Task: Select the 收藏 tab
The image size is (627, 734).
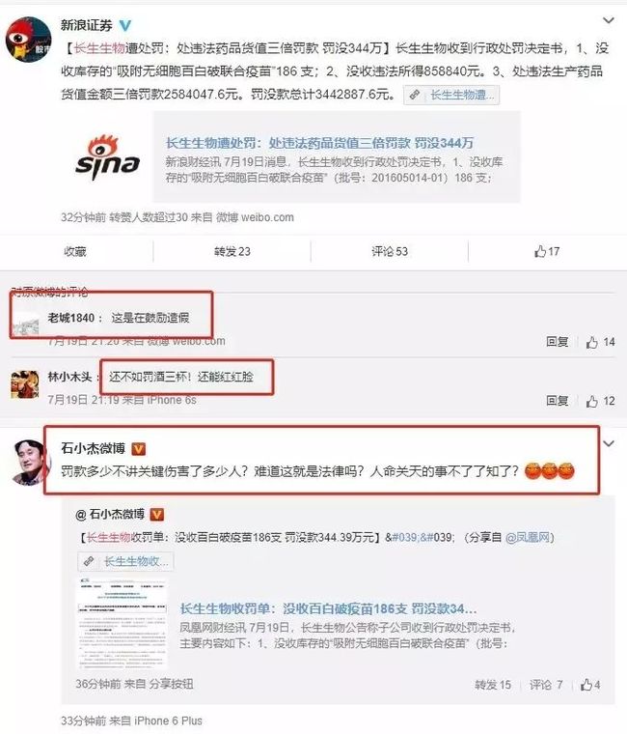Action: pyautogui.click(x=75, y=251)
